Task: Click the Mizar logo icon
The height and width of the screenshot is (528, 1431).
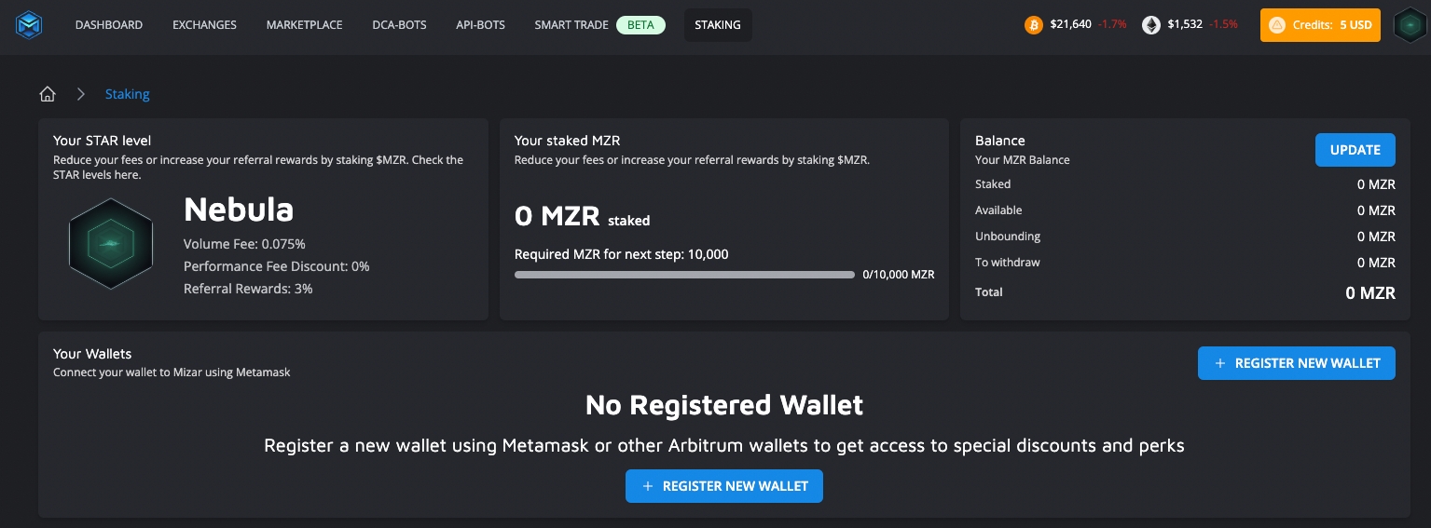Action: click(31, 25)
